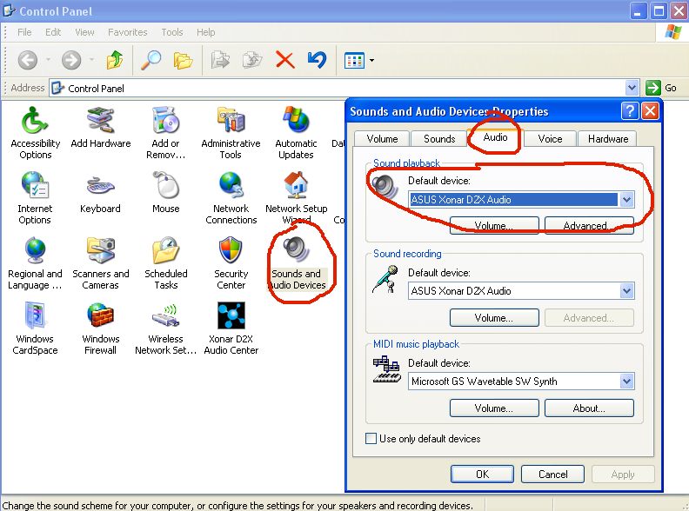Switch to the Voice tab
689x511 pixels.
tap(550, 139)
